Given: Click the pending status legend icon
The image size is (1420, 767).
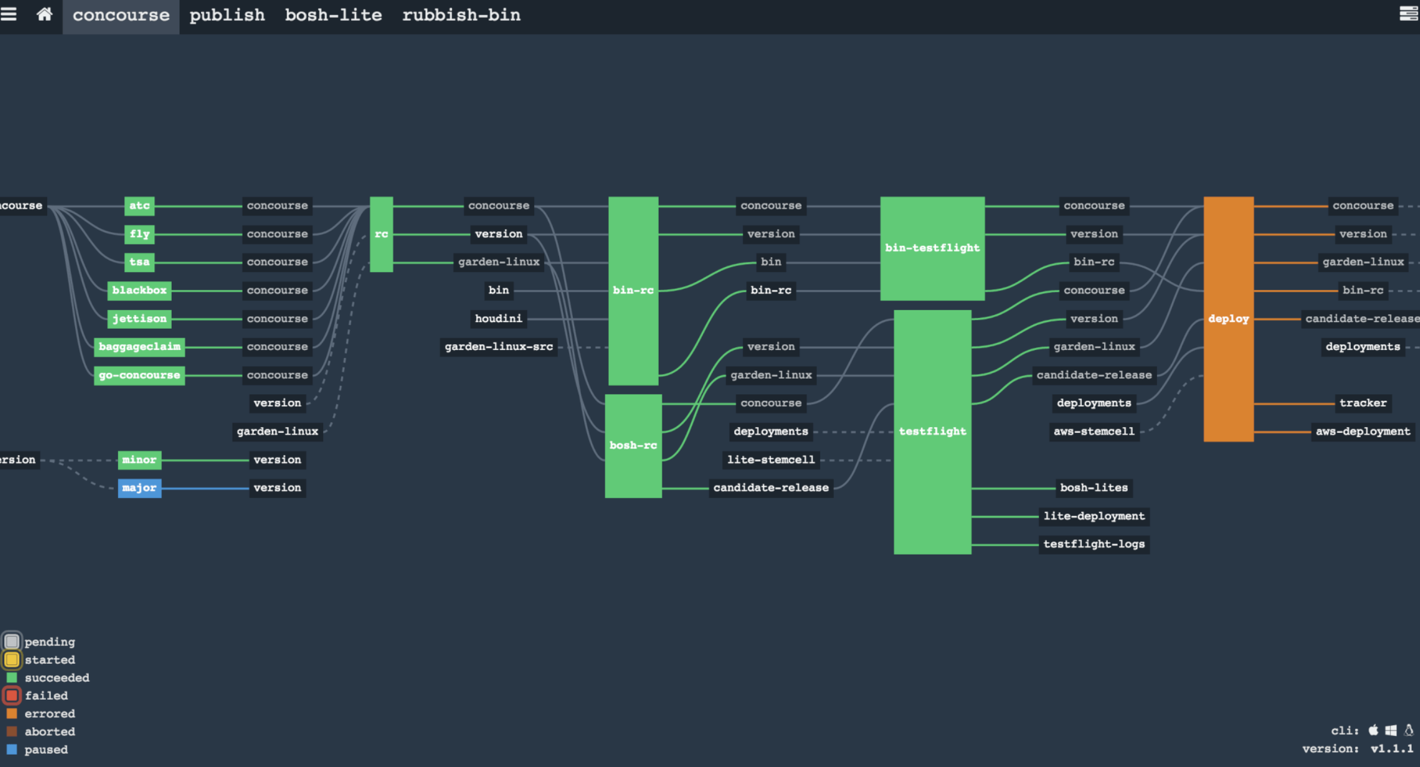Looking at the screenshot, I should 11,642.
